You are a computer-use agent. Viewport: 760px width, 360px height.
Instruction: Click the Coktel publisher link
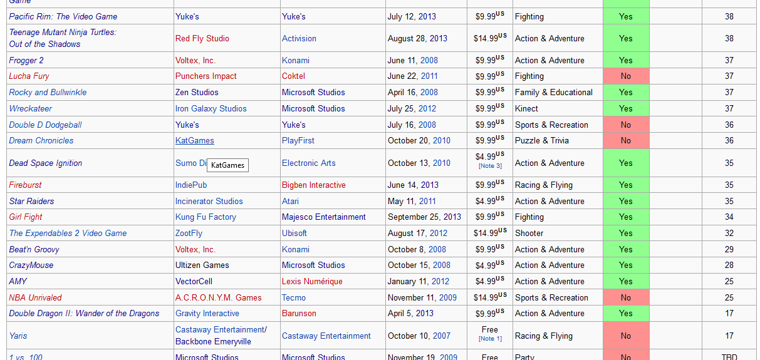293,76
